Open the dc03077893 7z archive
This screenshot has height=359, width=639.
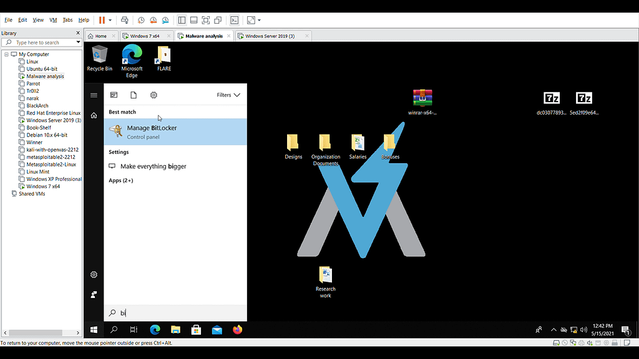[x=552, y=103]
